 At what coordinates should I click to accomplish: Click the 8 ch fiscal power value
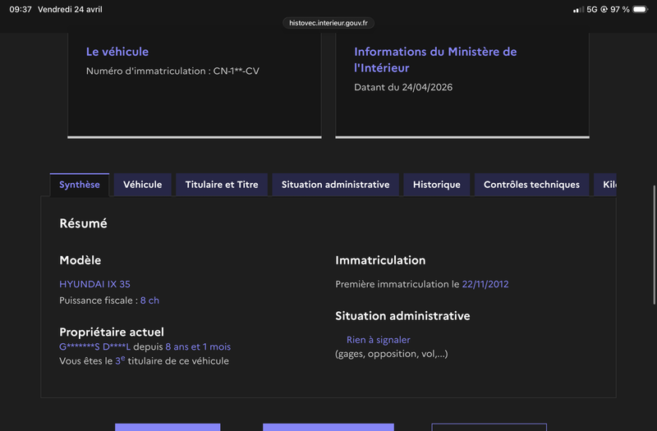[149, 300]
